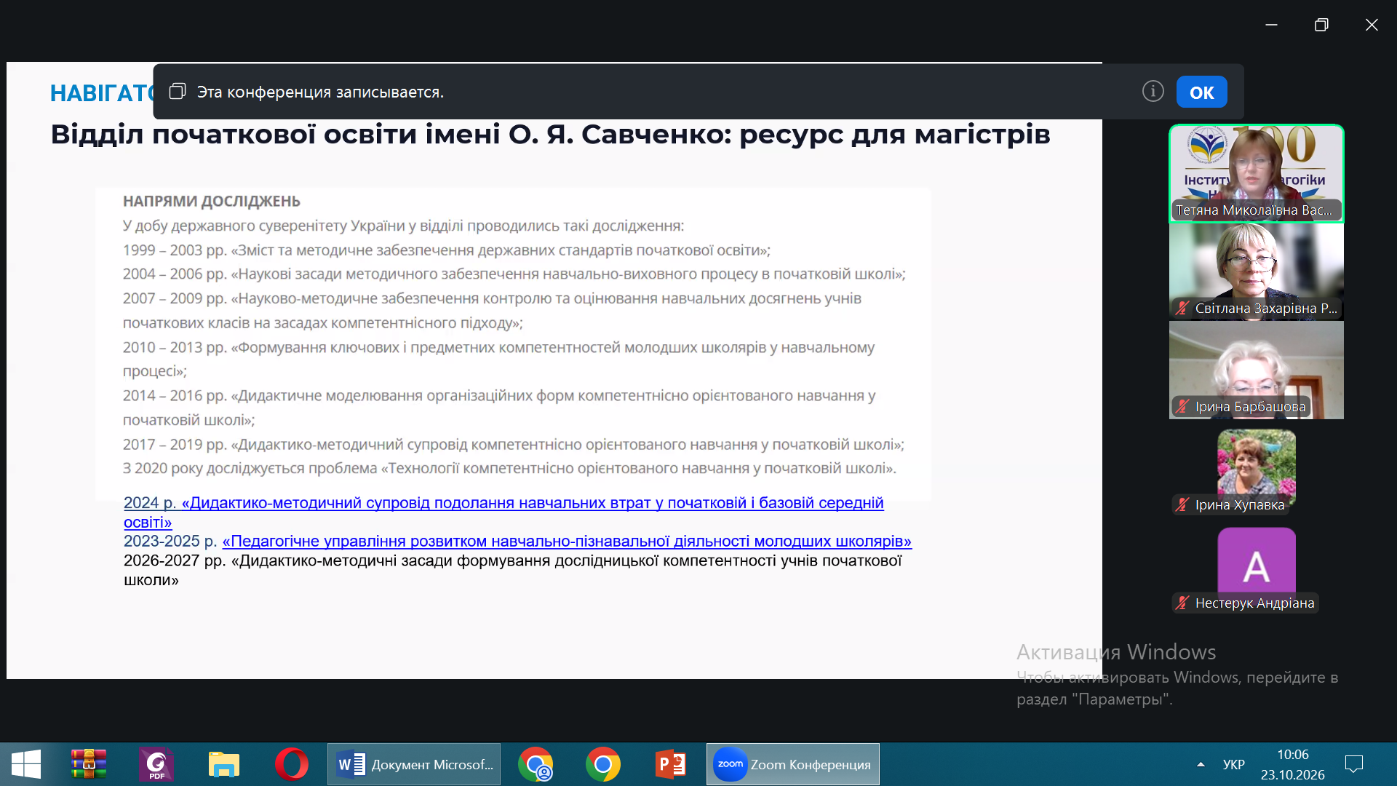Minimize the Zoom conference window
This screenshot has width=1397, height=786.
tap(1271, 25)
